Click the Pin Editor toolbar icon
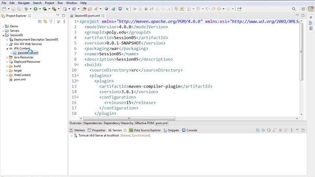The width and height of the screenshot is (315, 177). pos(239,9)
